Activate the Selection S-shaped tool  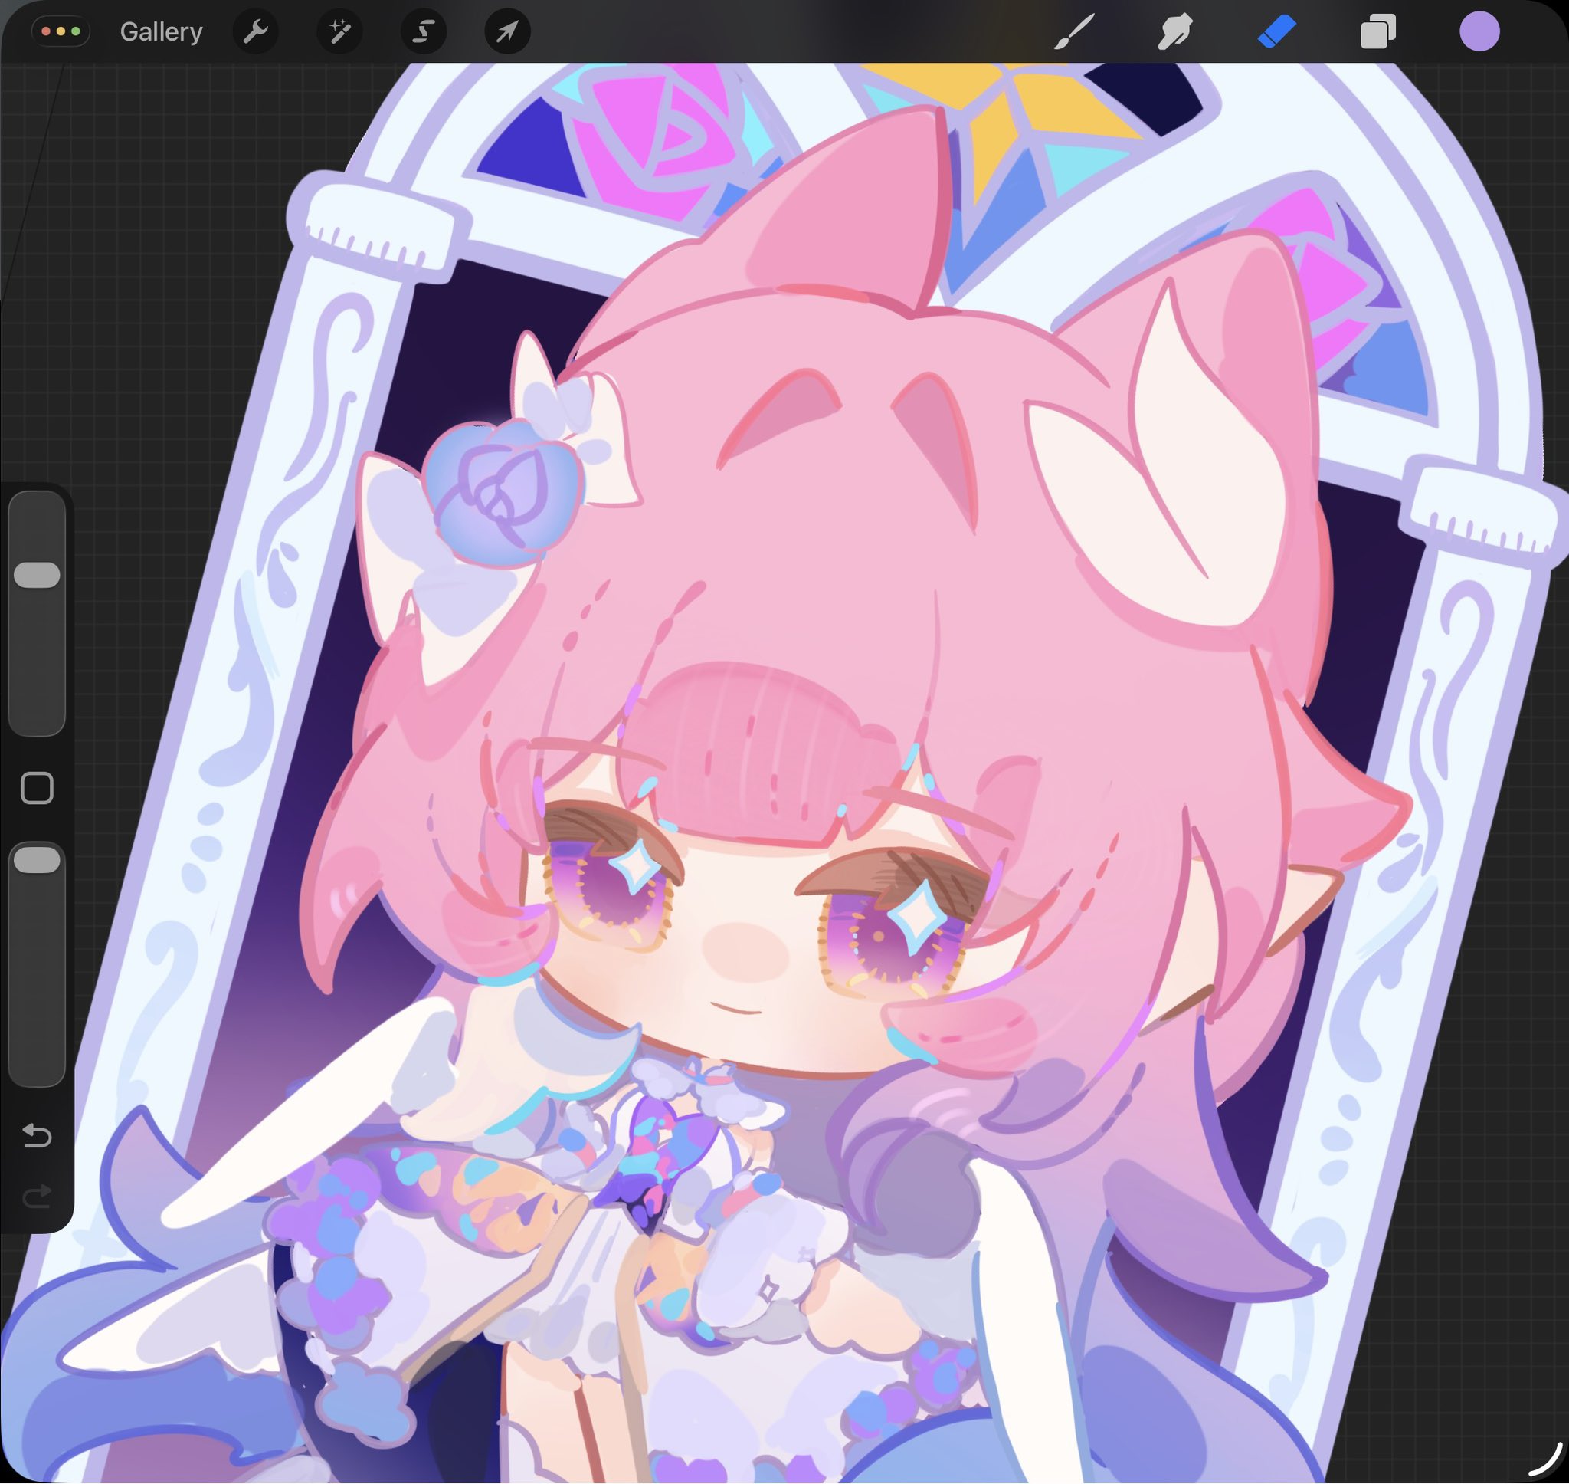pos(424,32)
